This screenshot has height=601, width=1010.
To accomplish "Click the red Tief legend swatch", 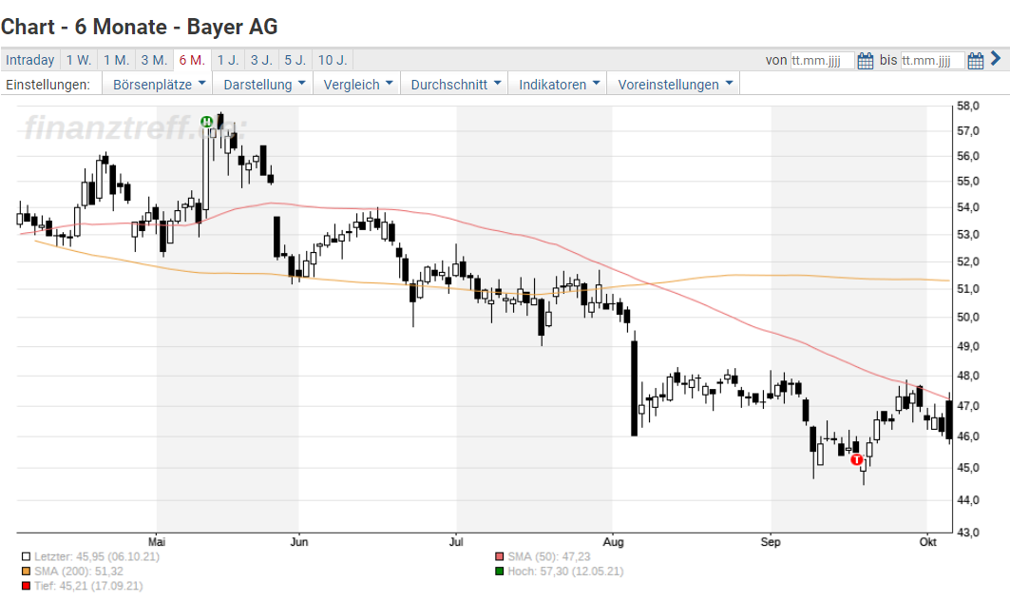I will click(26, 586).
